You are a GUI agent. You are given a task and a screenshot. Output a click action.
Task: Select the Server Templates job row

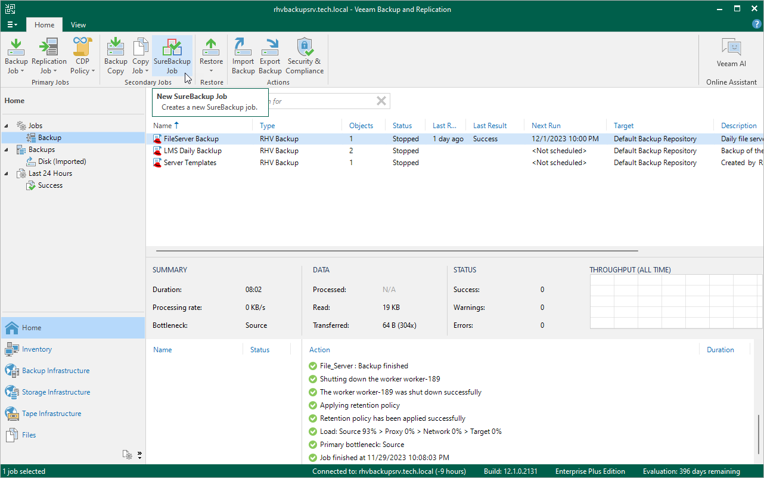click(455, 163)
